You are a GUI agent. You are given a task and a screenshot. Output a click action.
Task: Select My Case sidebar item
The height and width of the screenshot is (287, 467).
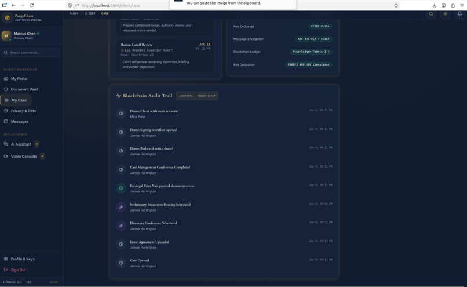tap(16, 100)
